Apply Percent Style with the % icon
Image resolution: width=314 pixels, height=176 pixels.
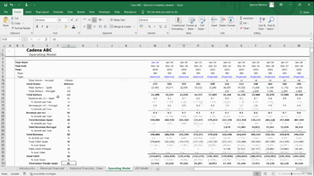[x=149, y=26]
